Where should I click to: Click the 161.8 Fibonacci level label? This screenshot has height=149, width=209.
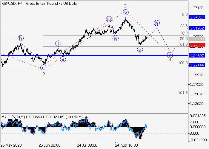coord(183,93)
